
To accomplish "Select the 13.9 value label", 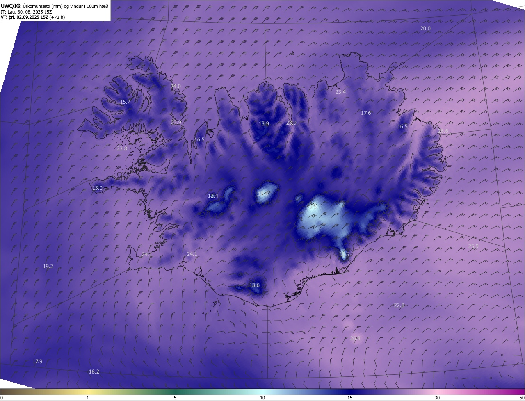I will point(264,123).
